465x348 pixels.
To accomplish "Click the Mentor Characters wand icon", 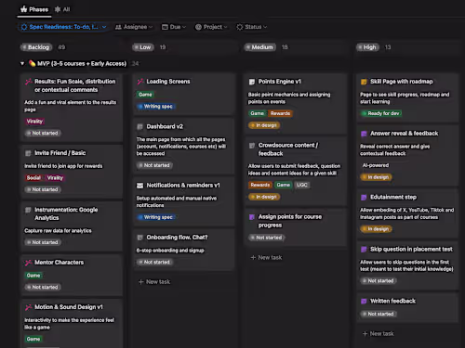I will pyautogui.click(x=28, y=263).
